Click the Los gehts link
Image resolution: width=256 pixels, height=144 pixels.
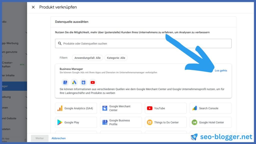(221, 70)
